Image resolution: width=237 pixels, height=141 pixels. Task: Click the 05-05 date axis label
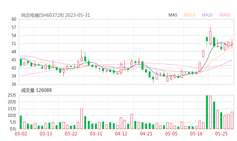(171, 134)
